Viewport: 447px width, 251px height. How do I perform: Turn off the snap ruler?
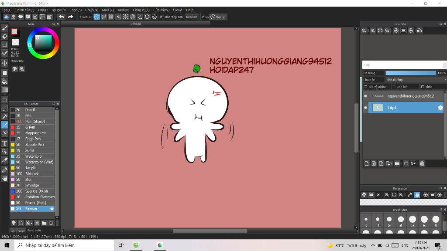(97, 17)
